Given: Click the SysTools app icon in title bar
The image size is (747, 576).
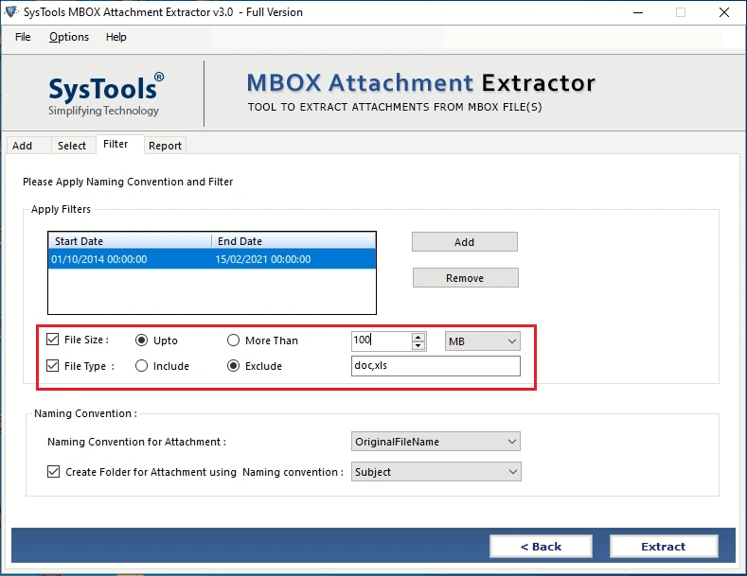Looking at the screenshot, I should (11, 11).
